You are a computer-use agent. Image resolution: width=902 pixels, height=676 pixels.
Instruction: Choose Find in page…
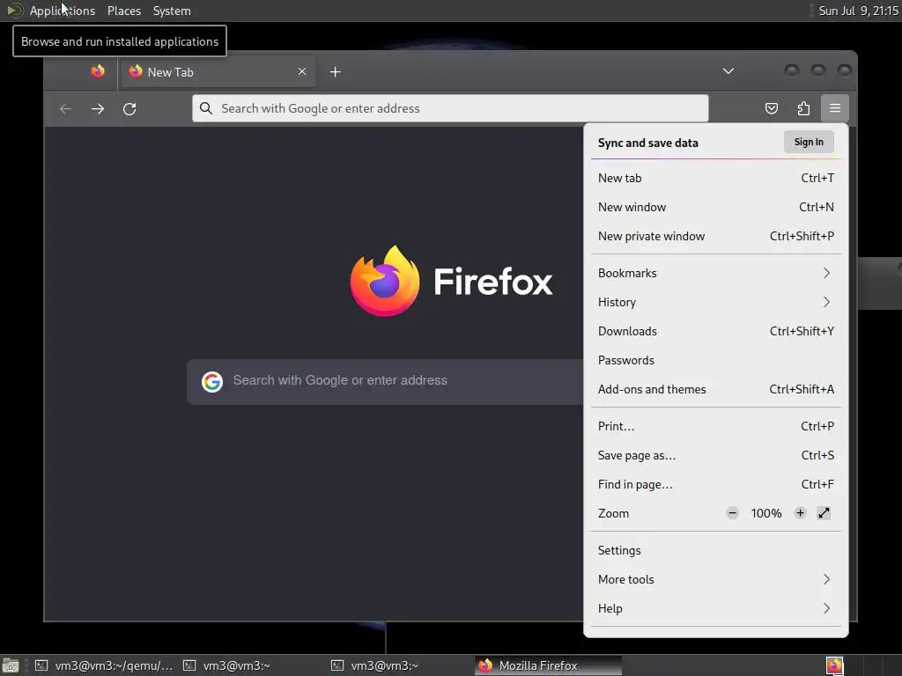tap(715, 484)
